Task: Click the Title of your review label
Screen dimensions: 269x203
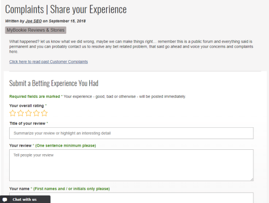Action: coord(27,124)
